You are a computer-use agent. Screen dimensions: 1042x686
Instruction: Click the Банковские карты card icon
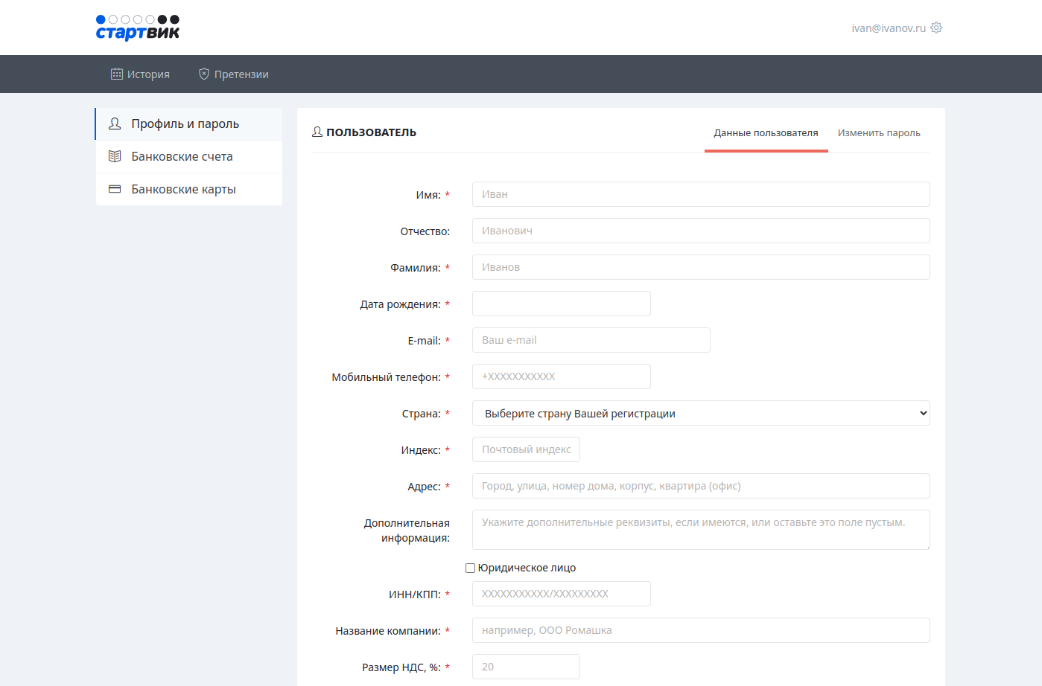point(115,189)
